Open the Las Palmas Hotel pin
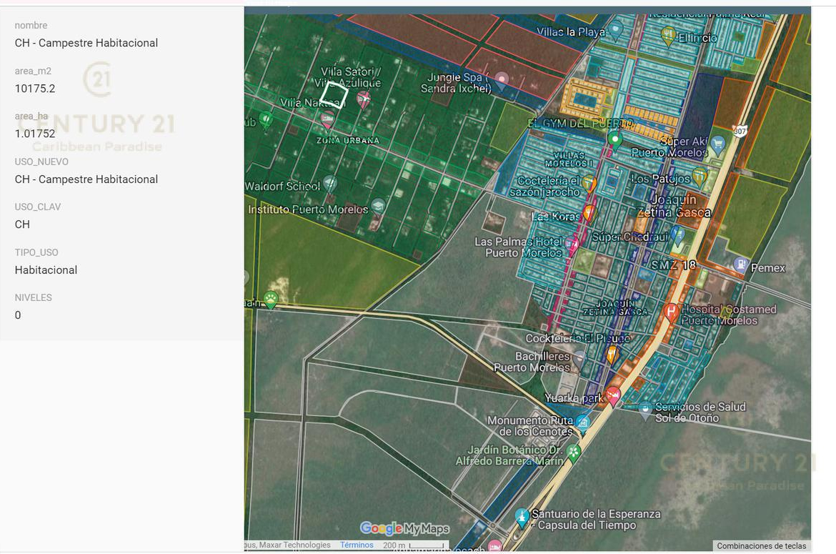The height and width of the screenshot is (554, 836). pos(572,245)
